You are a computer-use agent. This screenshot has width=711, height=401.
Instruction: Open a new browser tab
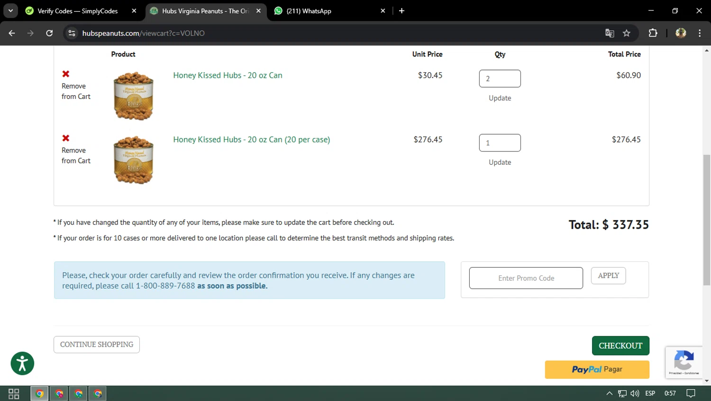click(401, 11)
